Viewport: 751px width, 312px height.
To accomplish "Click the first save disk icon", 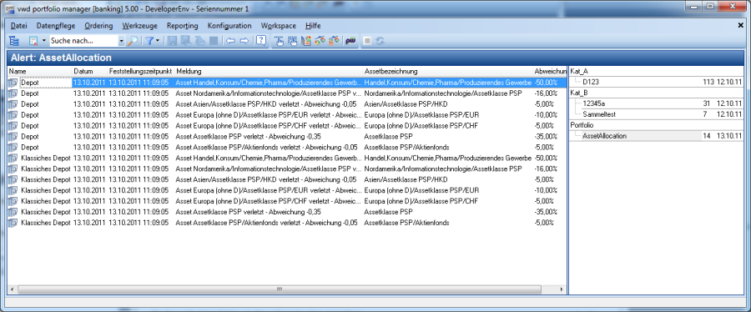I will 172,41.
